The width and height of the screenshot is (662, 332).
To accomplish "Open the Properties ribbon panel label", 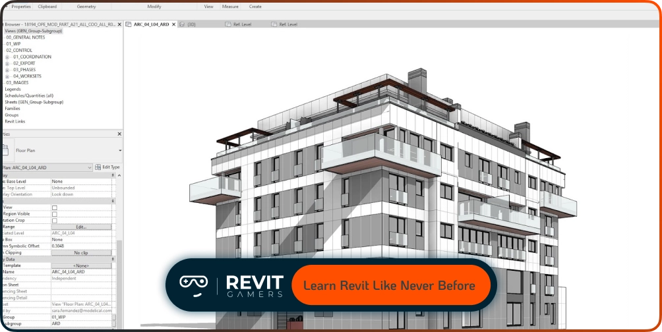I will (20, 7).
